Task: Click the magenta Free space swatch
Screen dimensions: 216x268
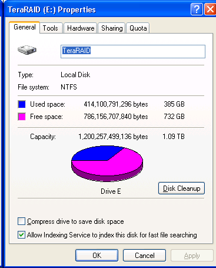Action: [22, 117]
